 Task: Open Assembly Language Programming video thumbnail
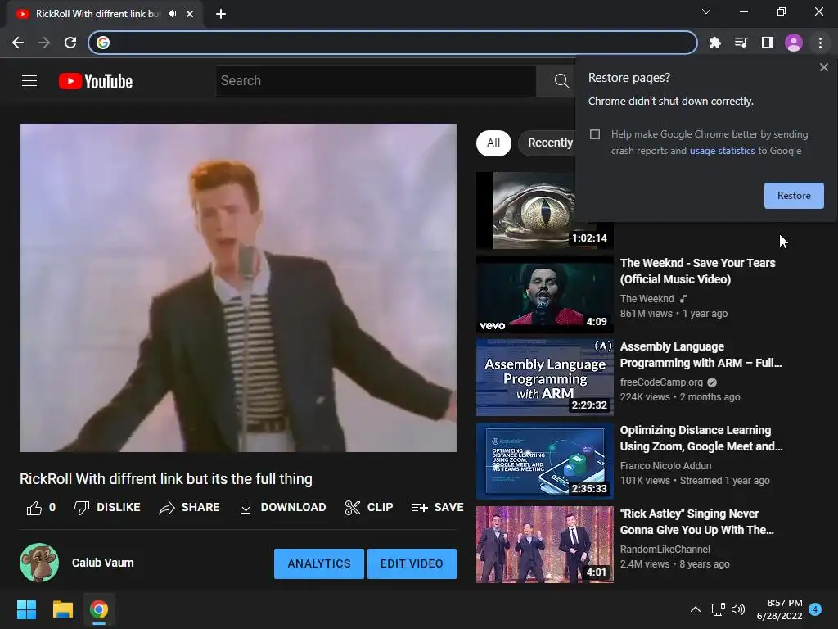point(544,378)
